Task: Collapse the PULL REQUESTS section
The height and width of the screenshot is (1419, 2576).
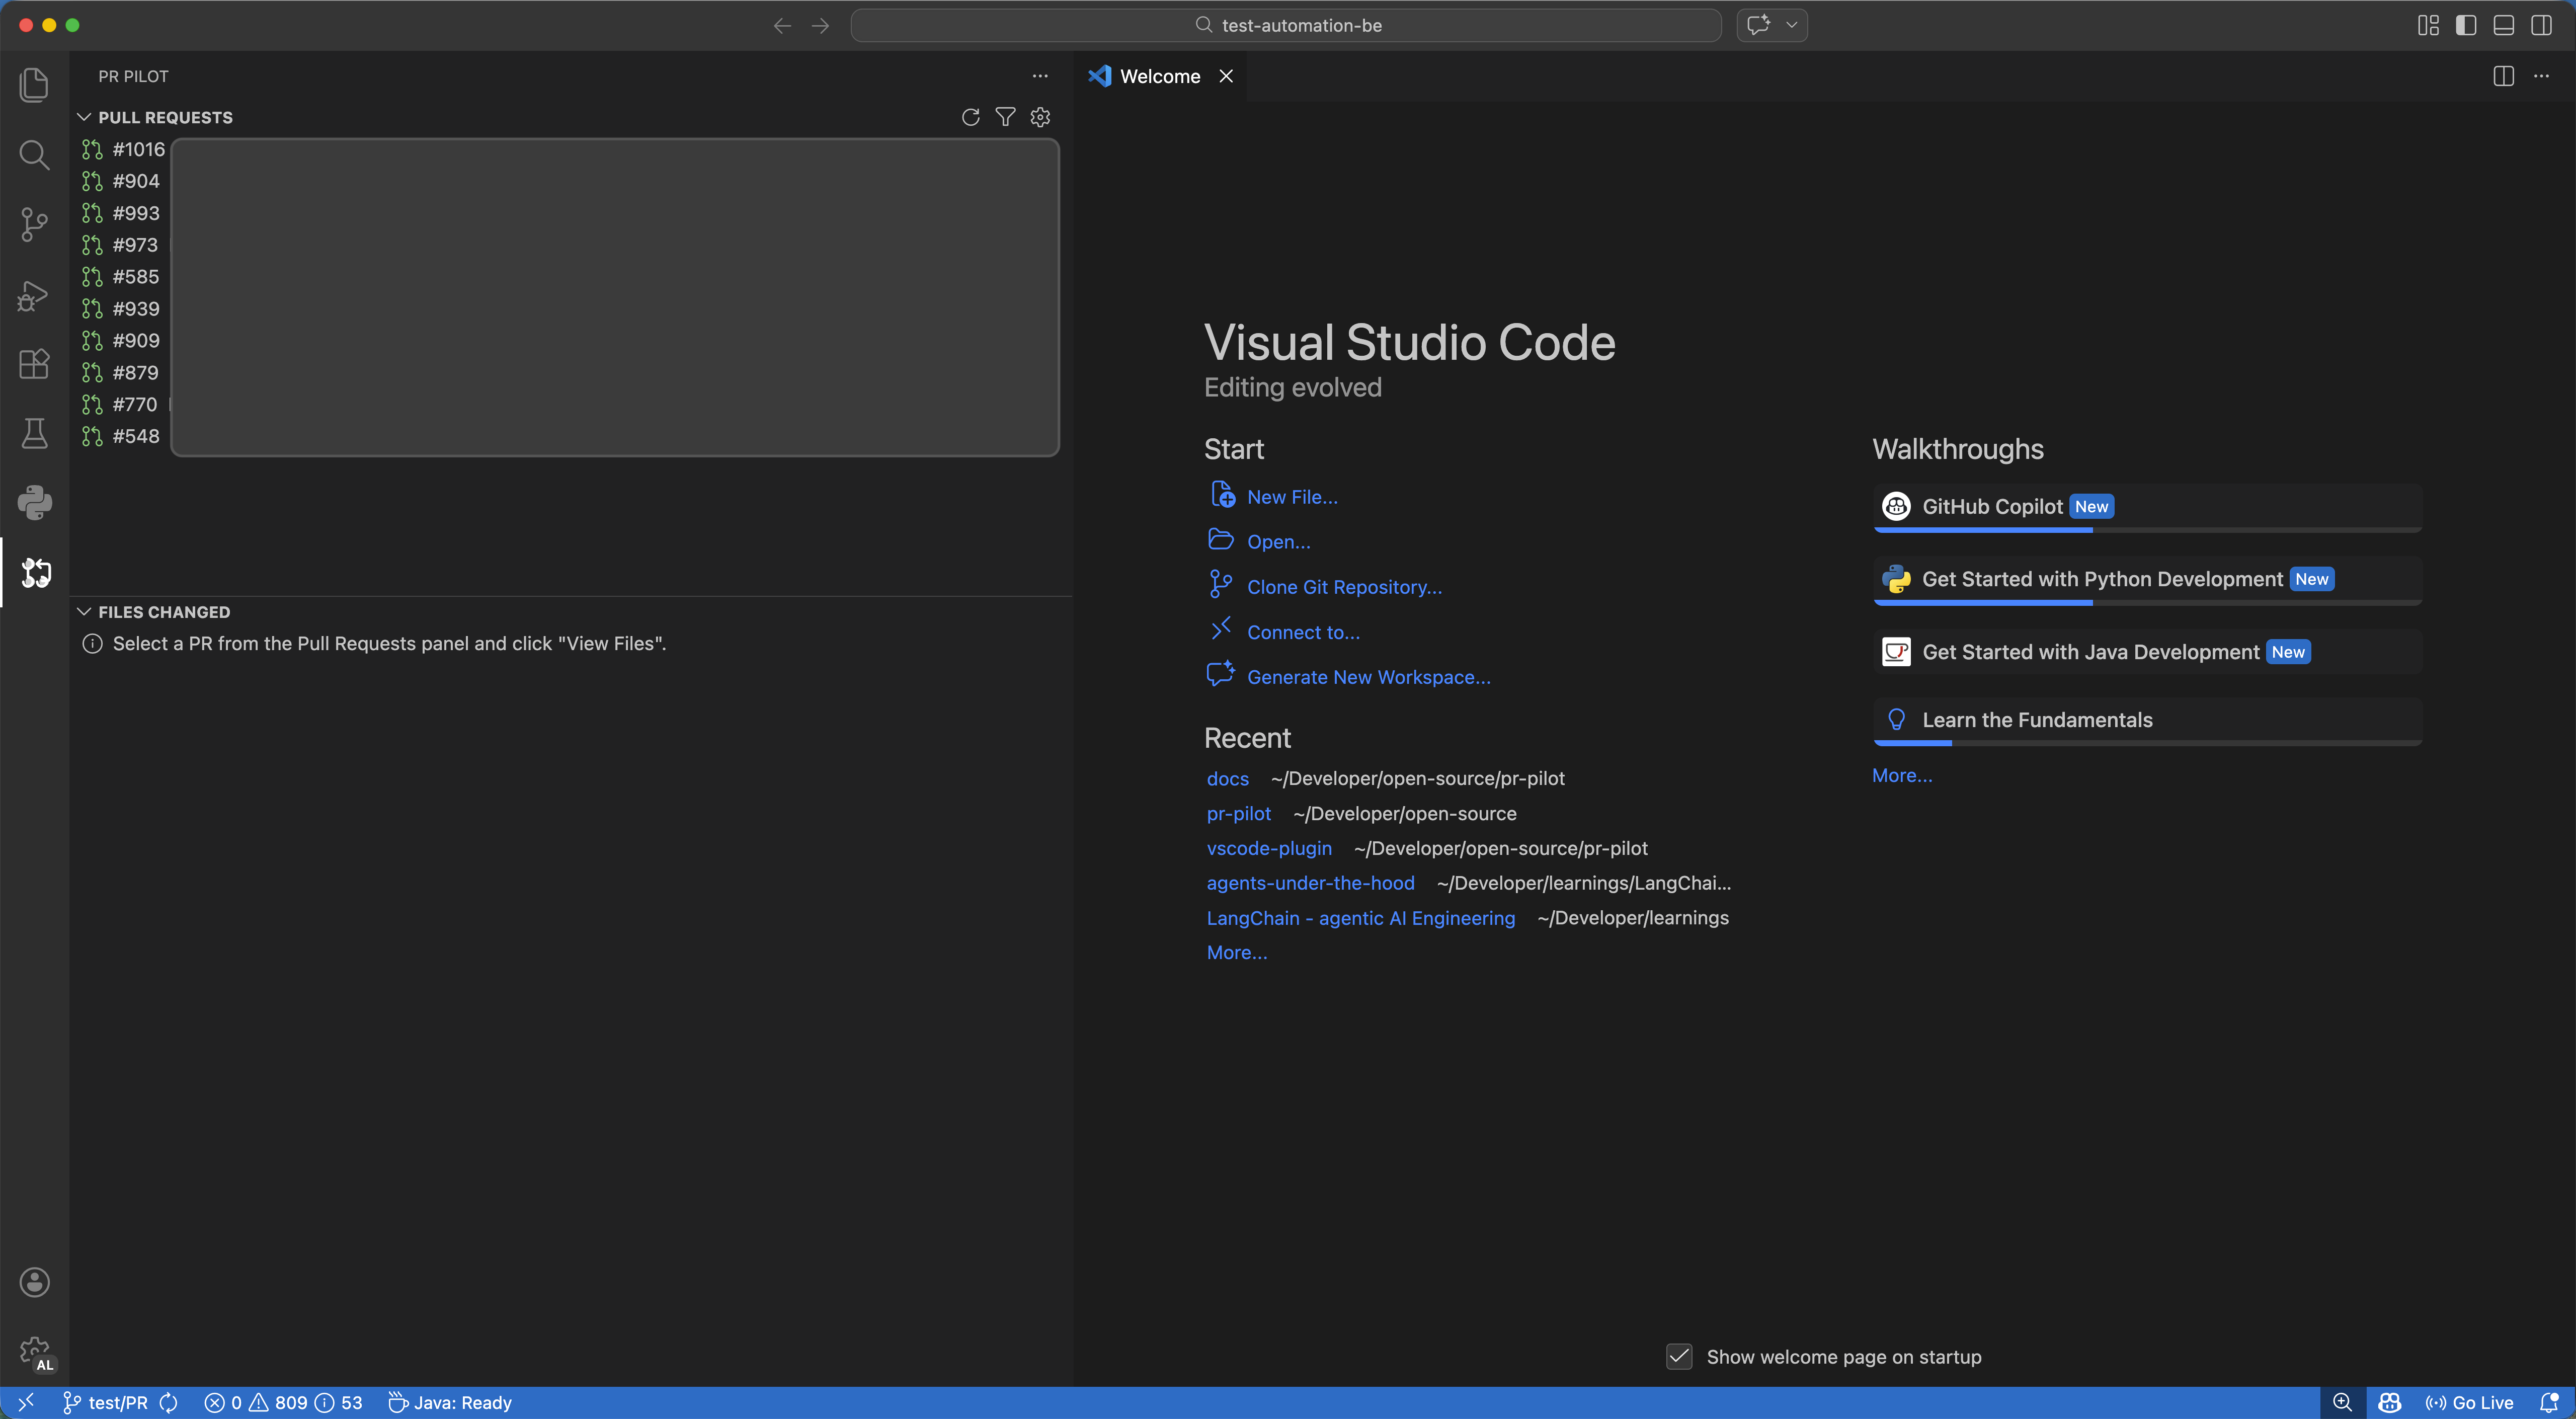Action: pyautogui.click(x=84, y=117)
